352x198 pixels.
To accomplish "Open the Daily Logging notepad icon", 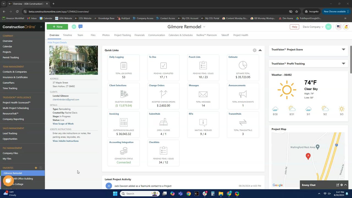I will [x=123, y=65].
